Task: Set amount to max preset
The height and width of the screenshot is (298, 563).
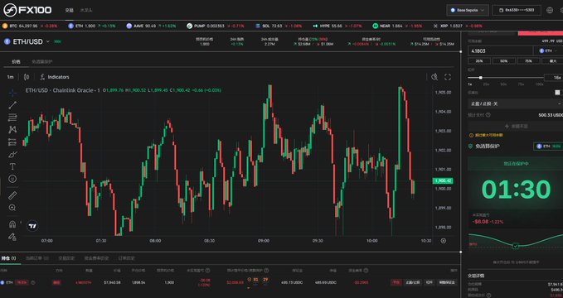Action: point(552,61)
